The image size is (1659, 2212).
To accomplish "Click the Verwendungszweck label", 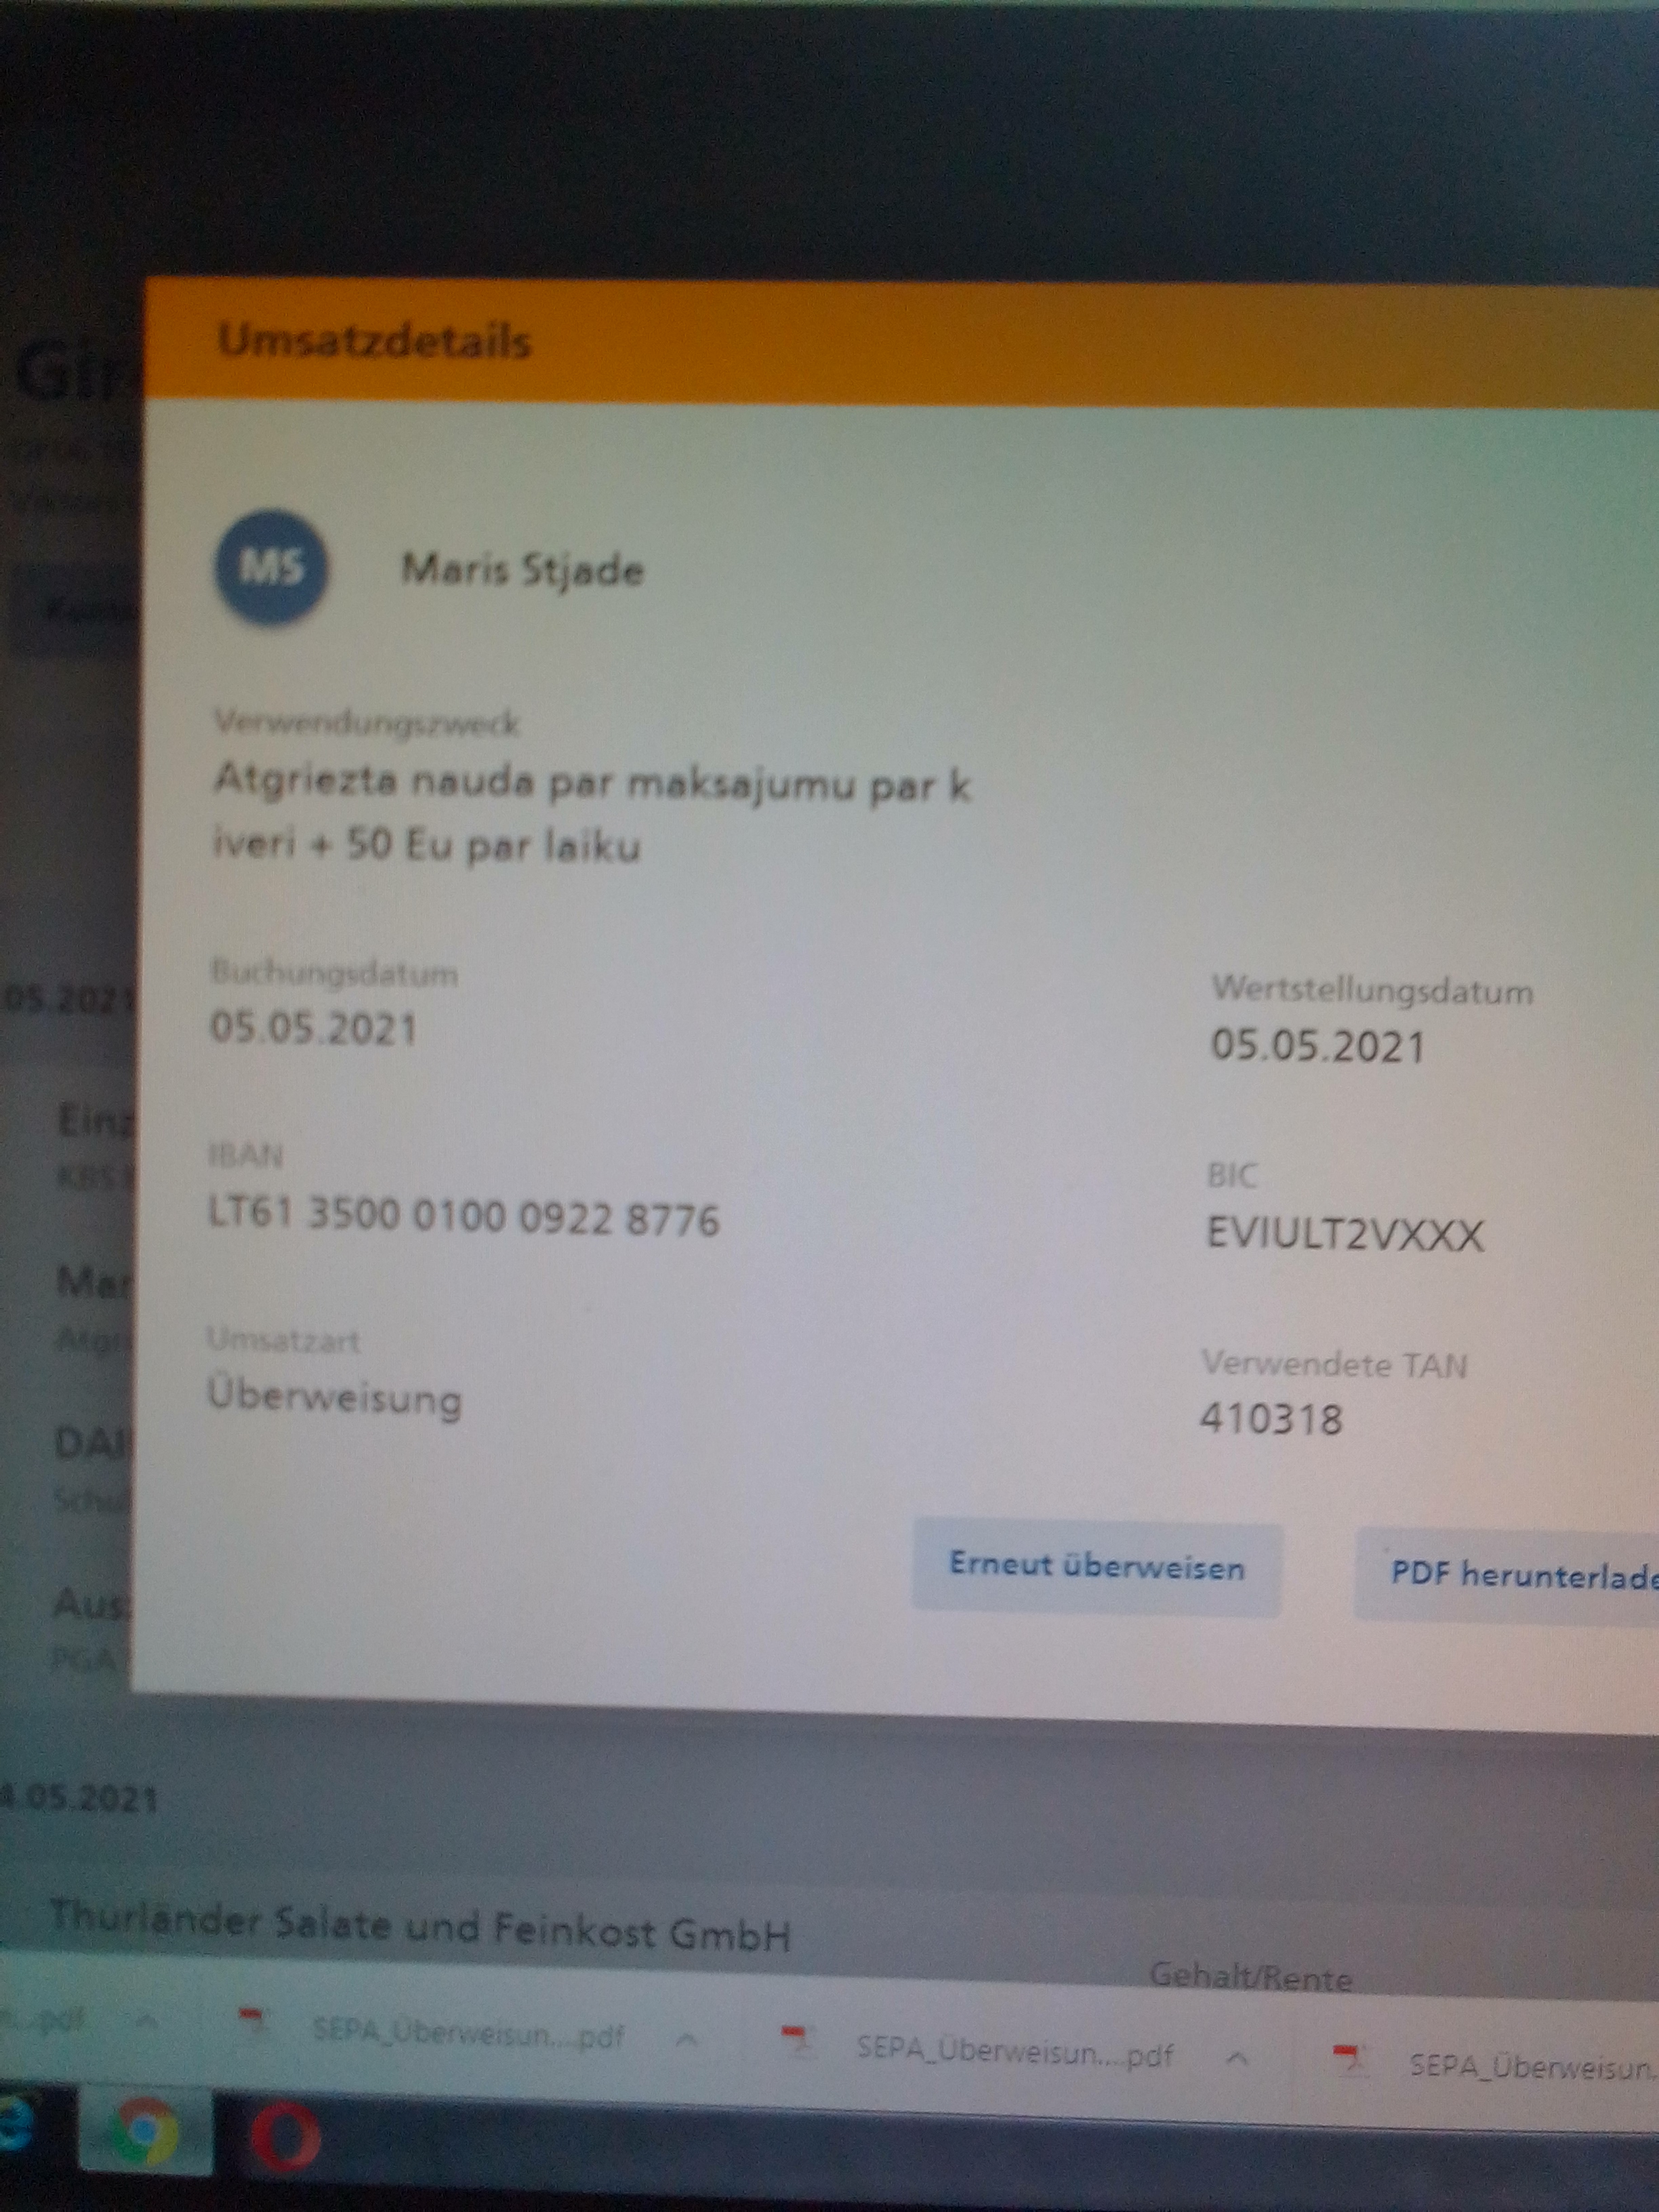I will tap(366, 722).
